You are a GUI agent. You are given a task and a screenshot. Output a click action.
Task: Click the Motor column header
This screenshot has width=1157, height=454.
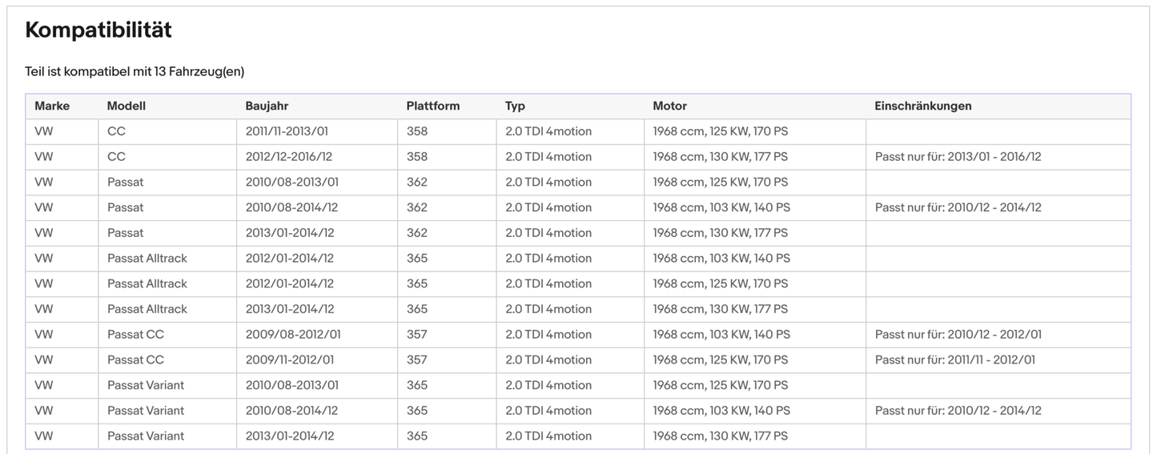[669, 106]
